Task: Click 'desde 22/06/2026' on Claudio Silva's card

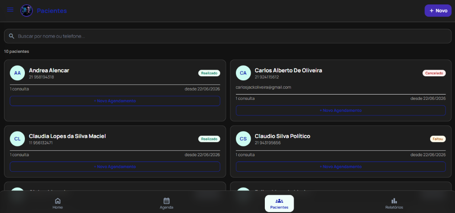Action: [x=428, y=155]
